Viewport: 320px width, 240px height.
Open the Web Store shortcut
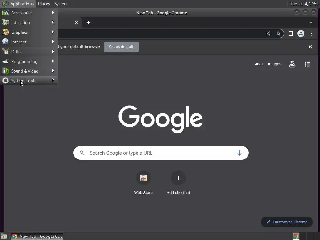click(x=143, y=182)
